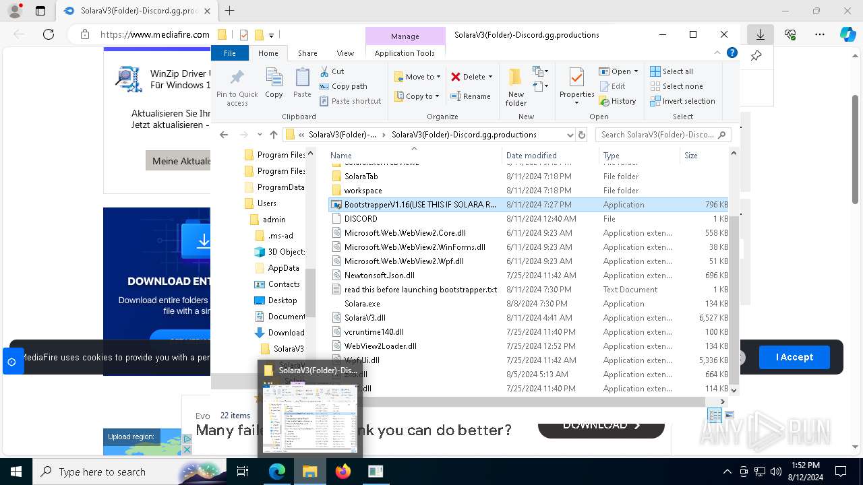863x485 pixels.
Task: Select the Manage contextual tab
Action: (x=405, y=36)
